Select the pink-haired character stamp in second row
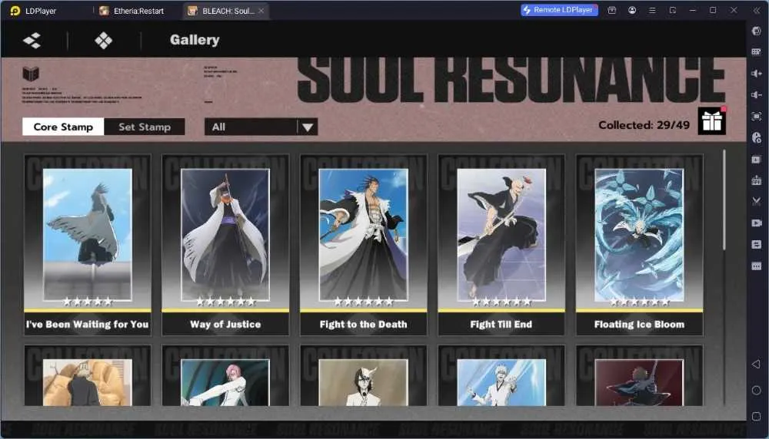Screen dimensions: 769x439 pos(225,376)
